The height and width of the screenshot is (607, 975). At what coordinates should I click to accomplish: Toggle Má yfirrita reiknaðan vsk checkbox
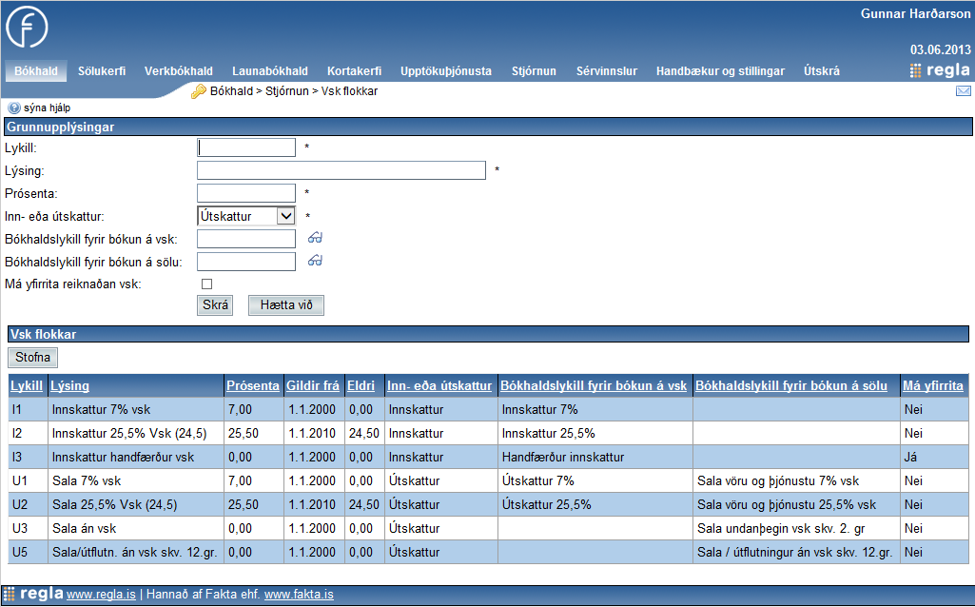click(206, 284)
